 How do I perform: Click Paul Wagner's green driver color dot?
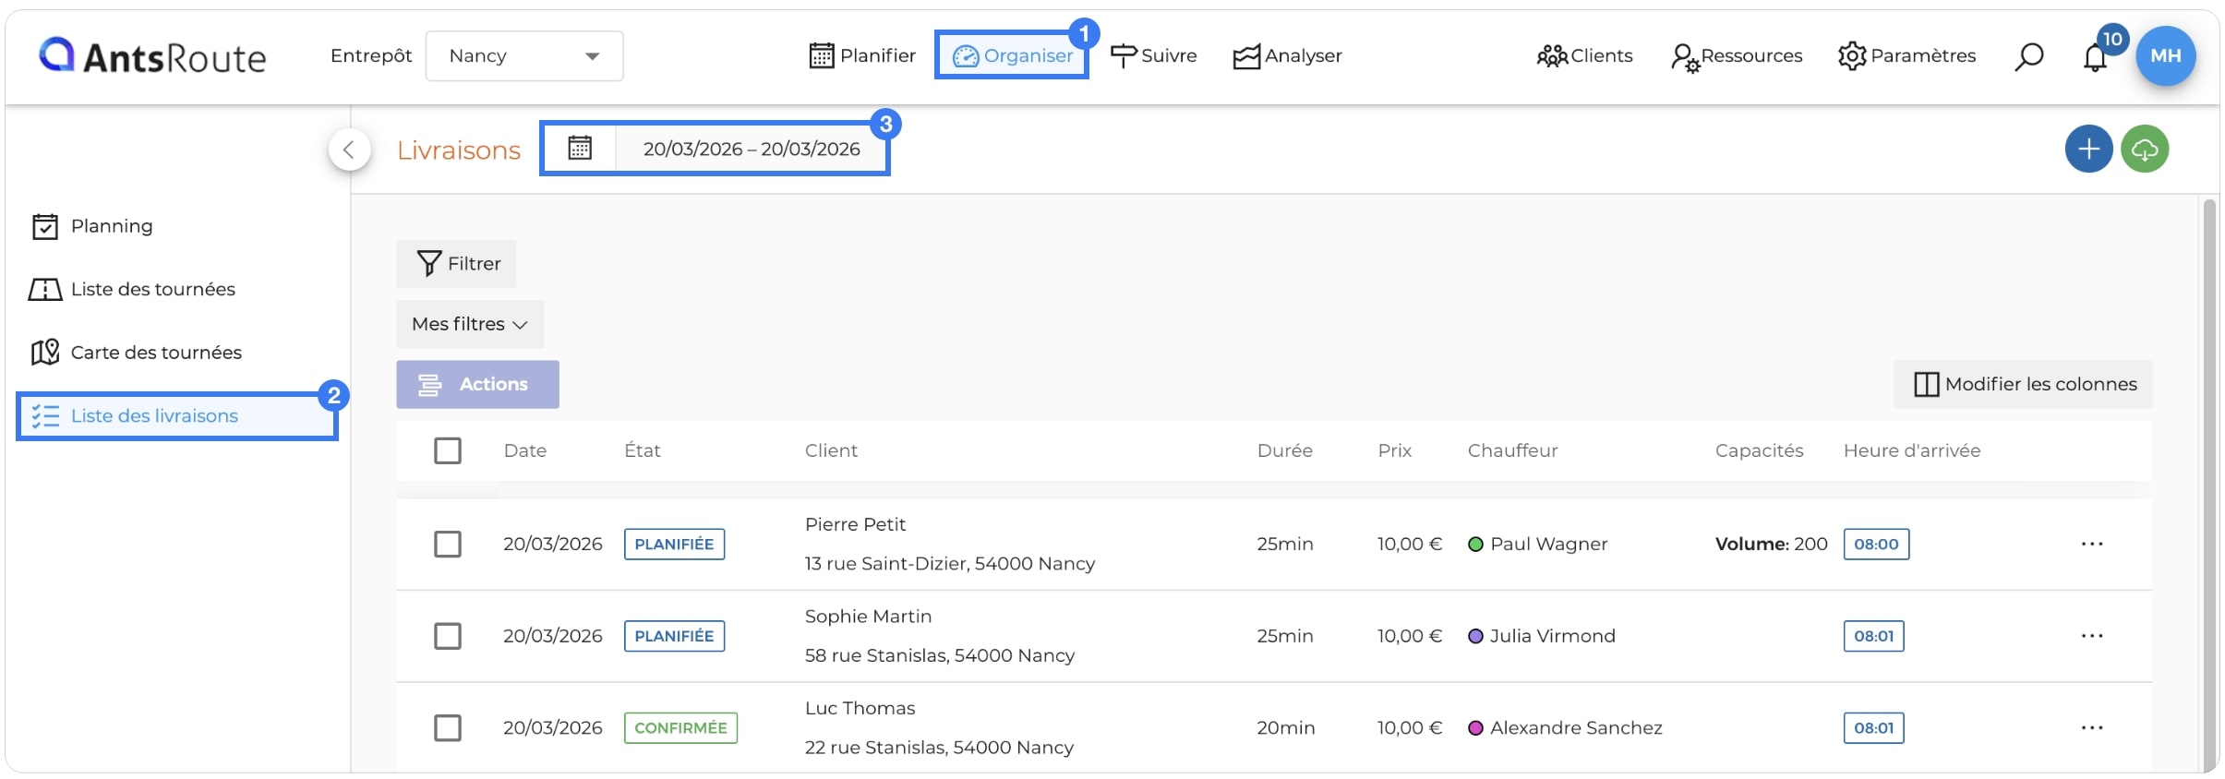(x=1475, y=545)
